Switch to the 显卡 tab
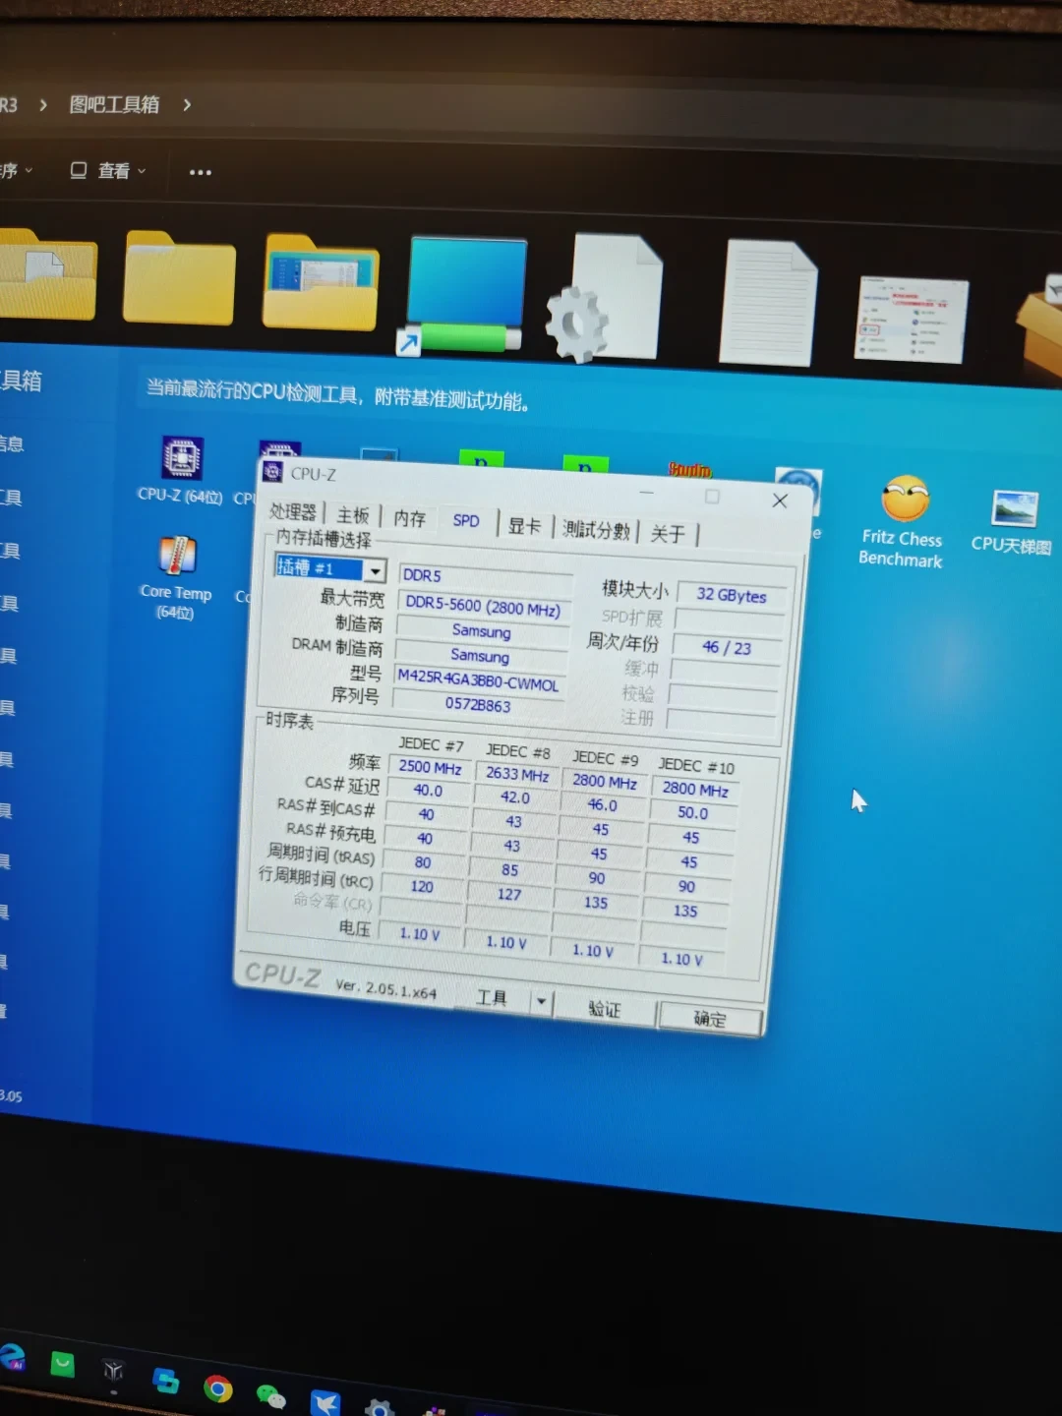 click(x=524, y=526)
